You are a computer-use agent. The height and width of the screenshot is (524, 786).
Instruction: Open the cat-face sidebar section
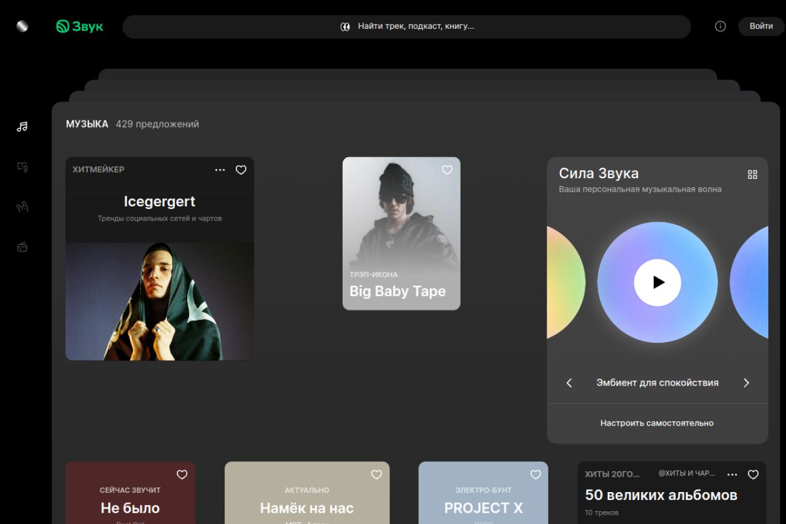tap(22, 207)
